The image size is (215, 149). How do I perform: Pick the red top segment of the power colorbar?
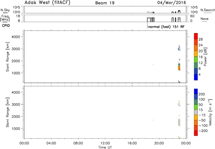pyautogui.click(x=196, y=36)
